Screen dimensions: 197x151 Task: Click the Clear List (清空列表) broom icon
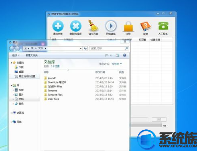coord(93,26)
